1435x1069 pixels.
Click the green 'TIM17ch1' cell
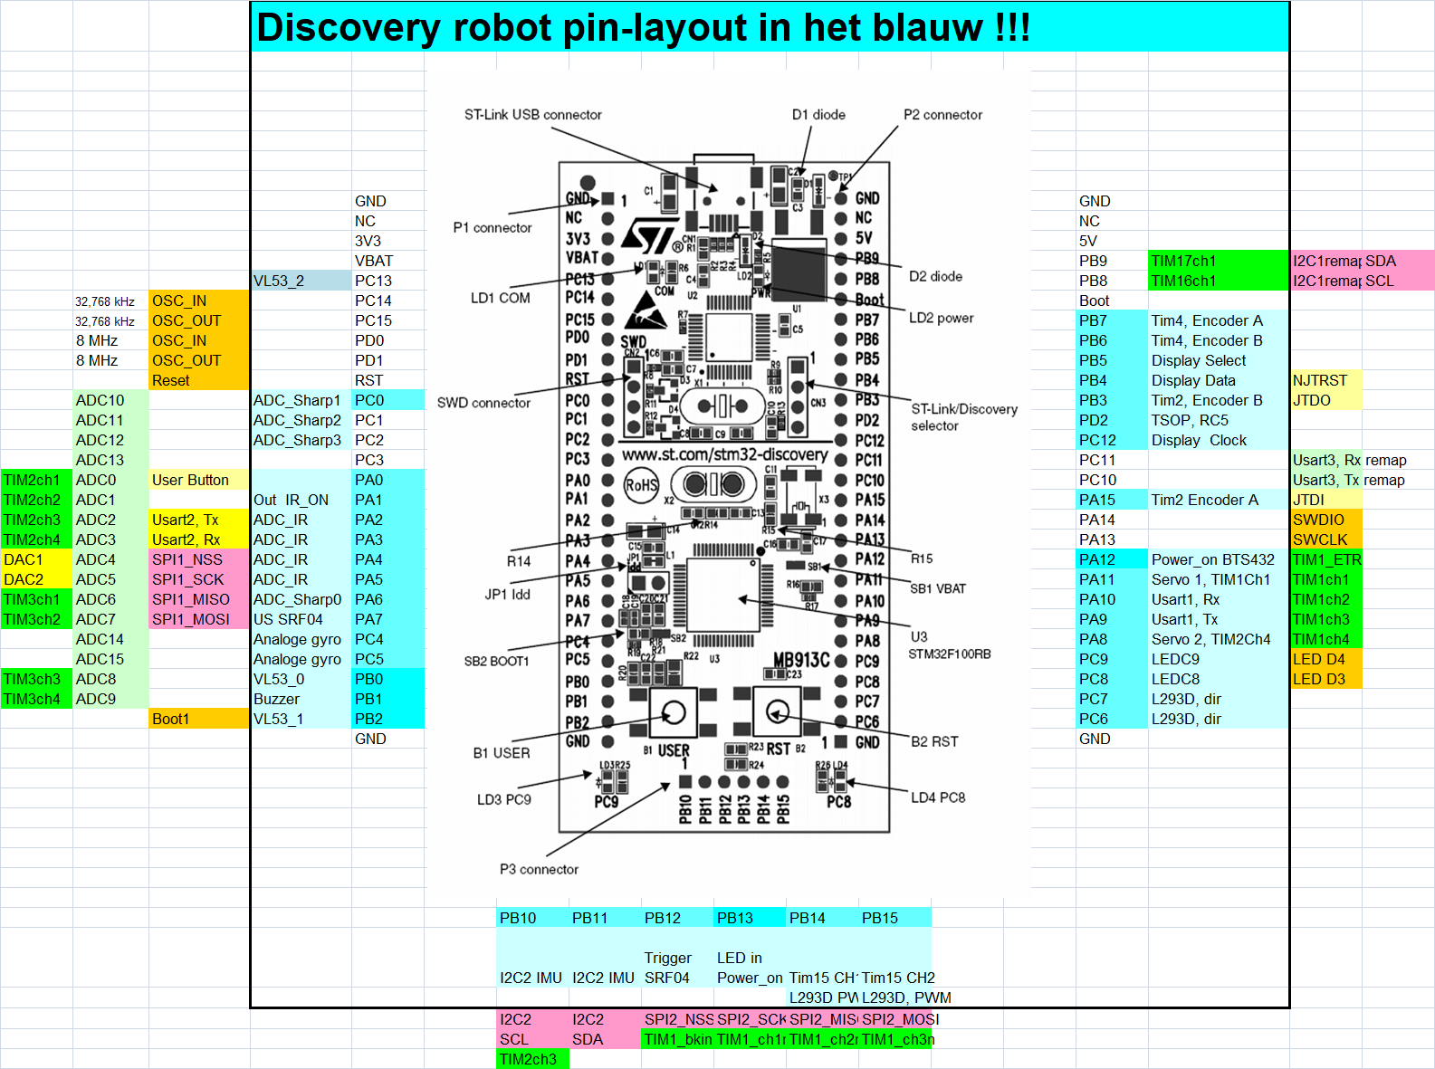[1219, 261]
